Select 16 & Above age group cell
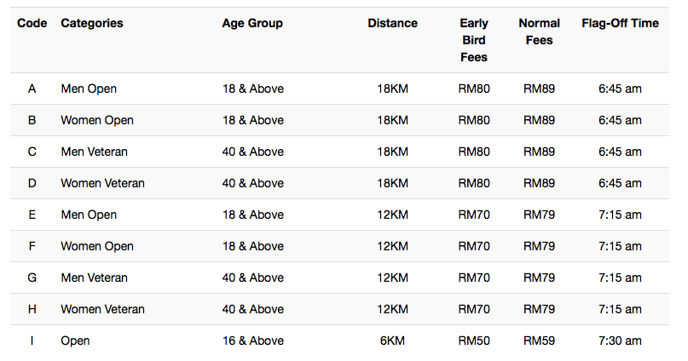The height and width of the screenshot is (361, 688). (252, 341)
